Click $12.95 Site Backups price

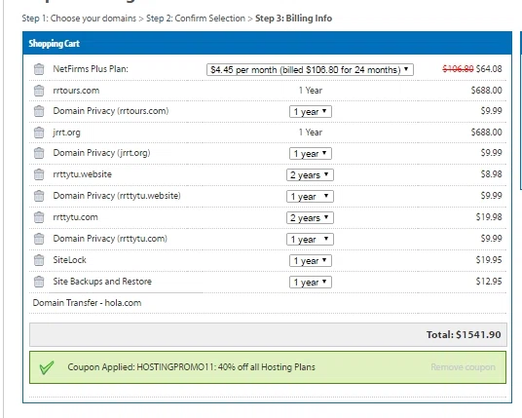[489, 282]
